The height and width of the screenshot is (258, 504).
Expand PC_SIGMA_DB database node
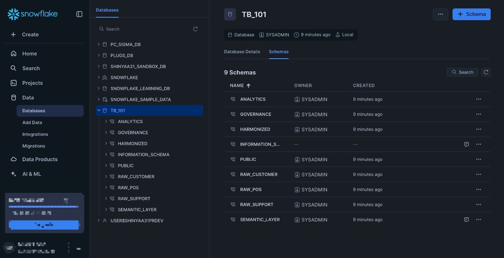point(99,45)
